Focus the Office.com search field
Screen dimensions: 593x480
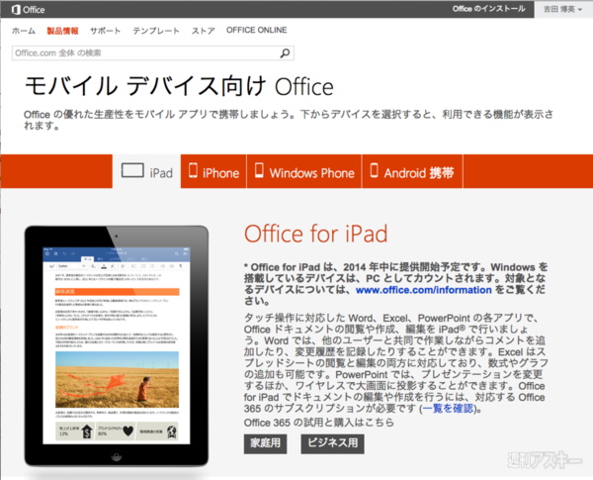tap(153, 53)
